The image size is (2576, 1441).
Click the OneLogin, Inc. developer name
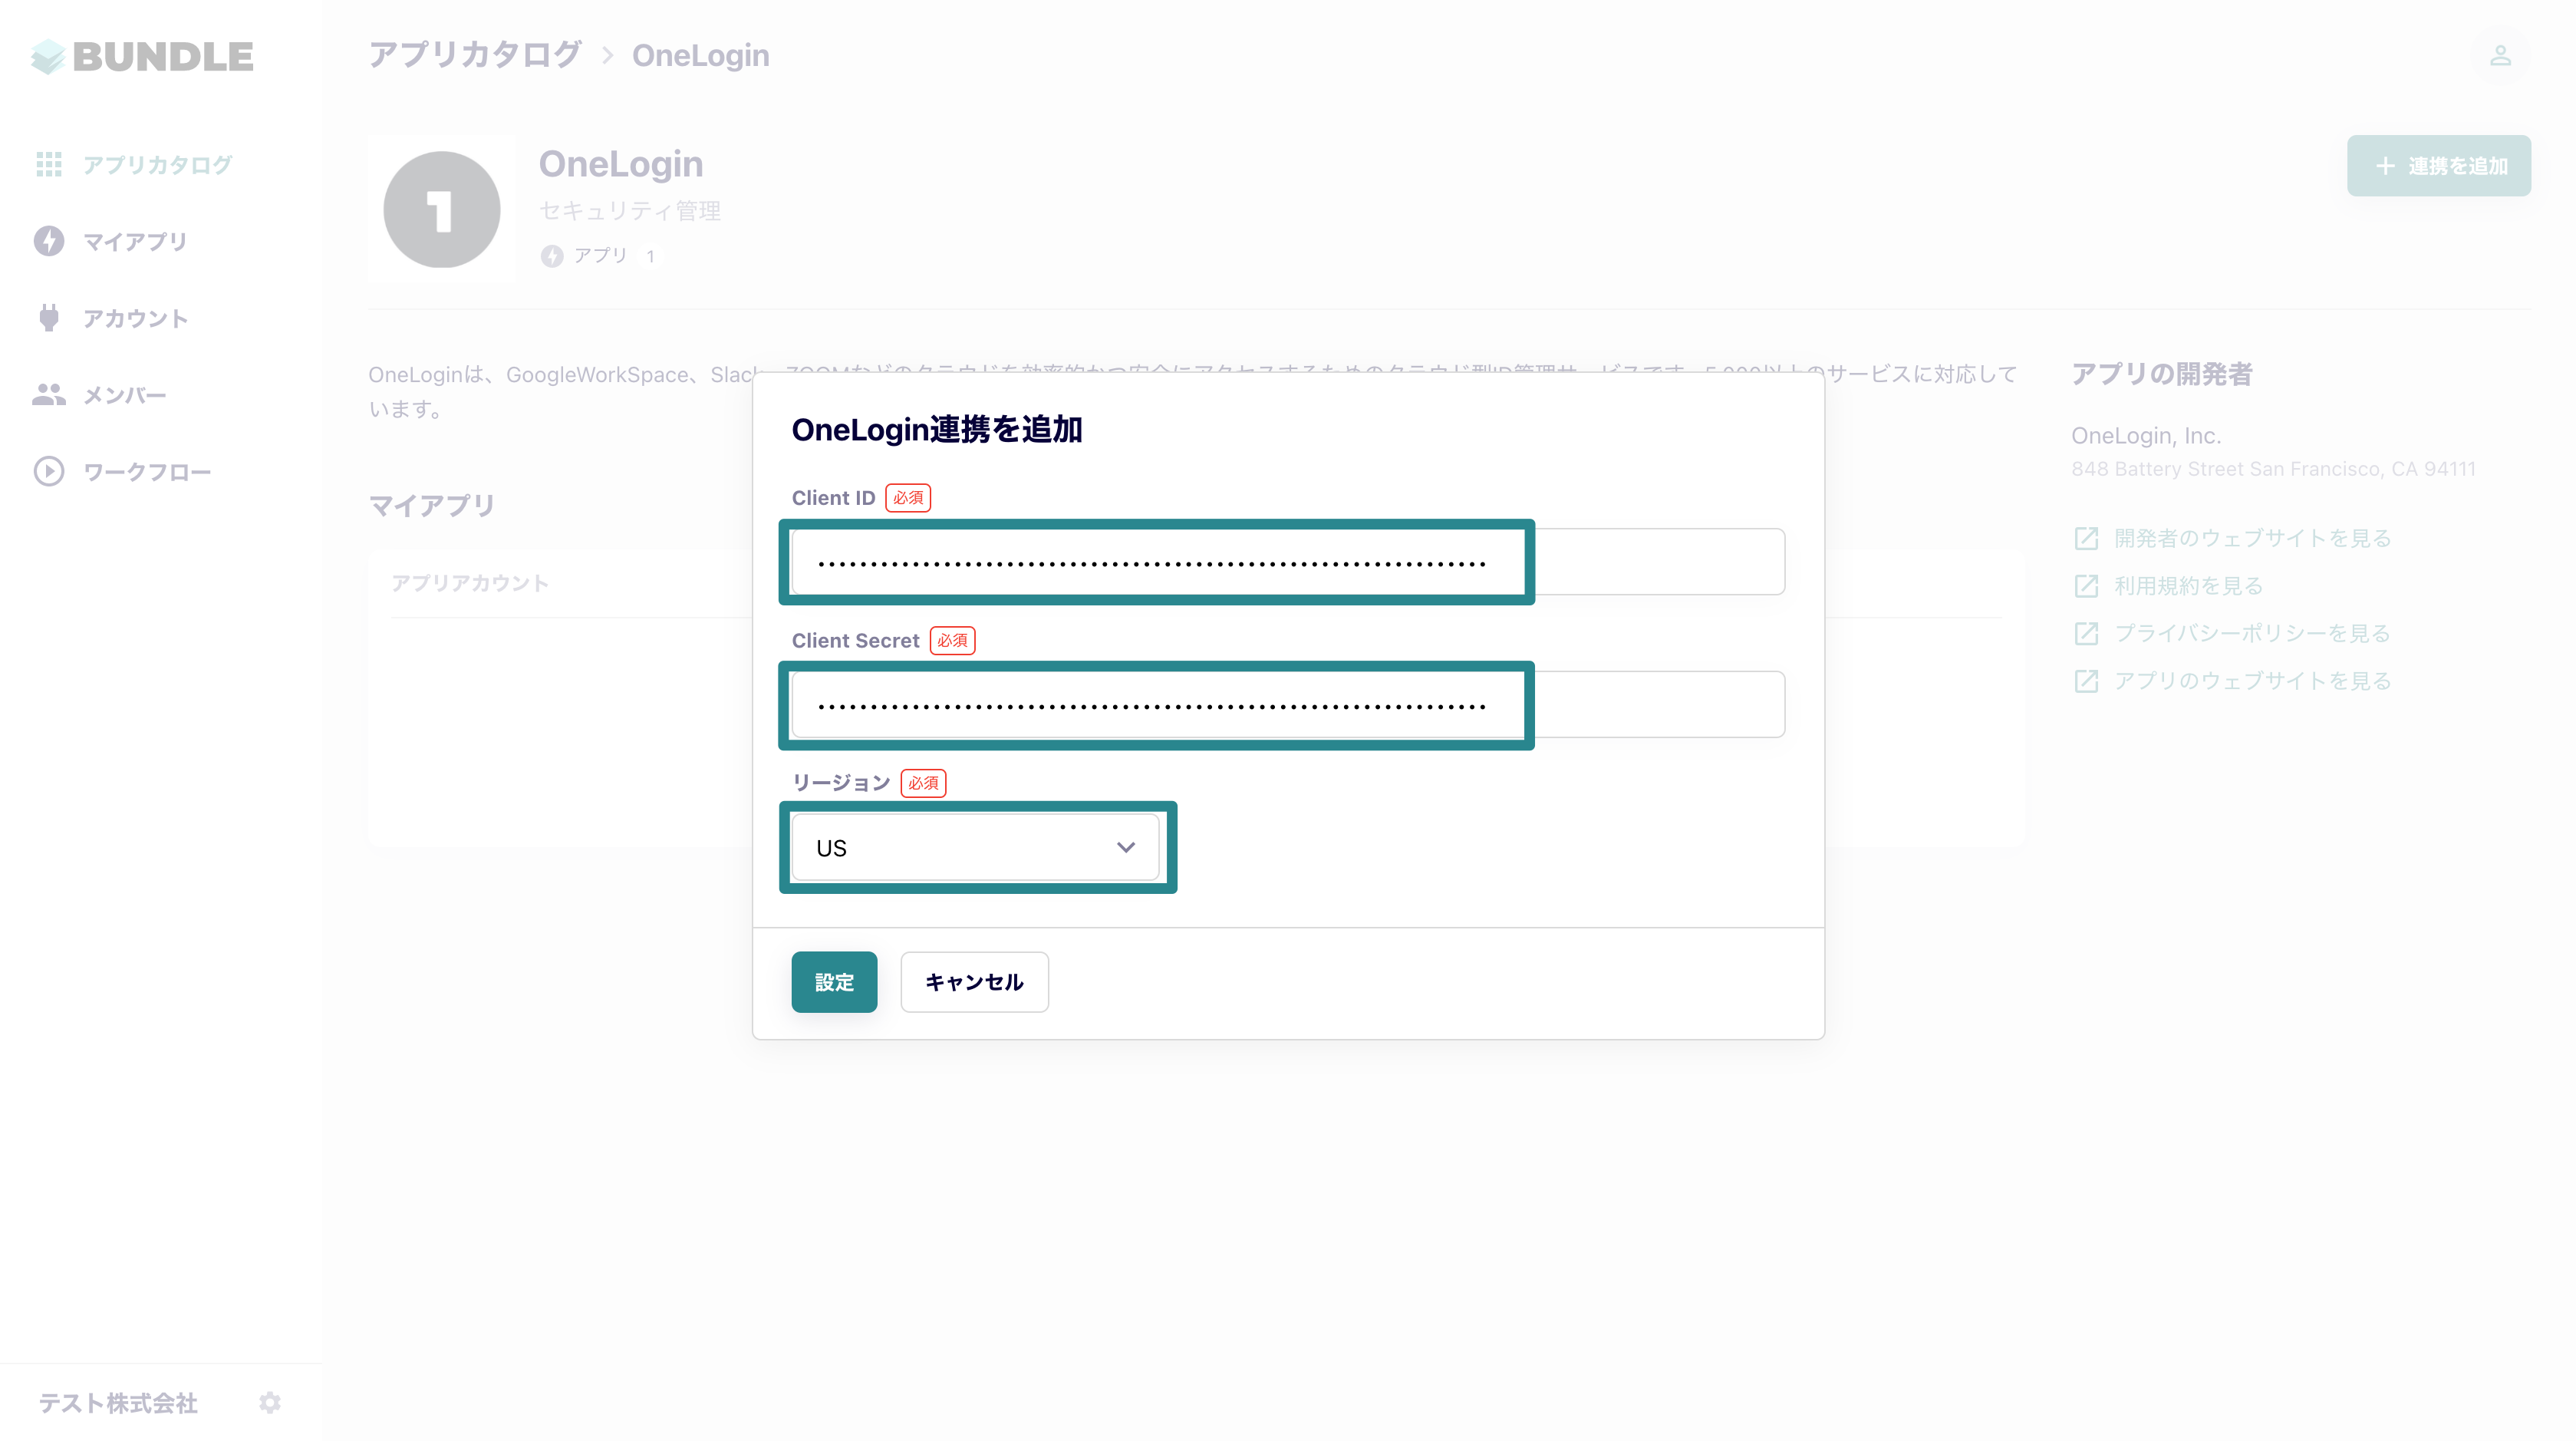[x=2146, y=436]
